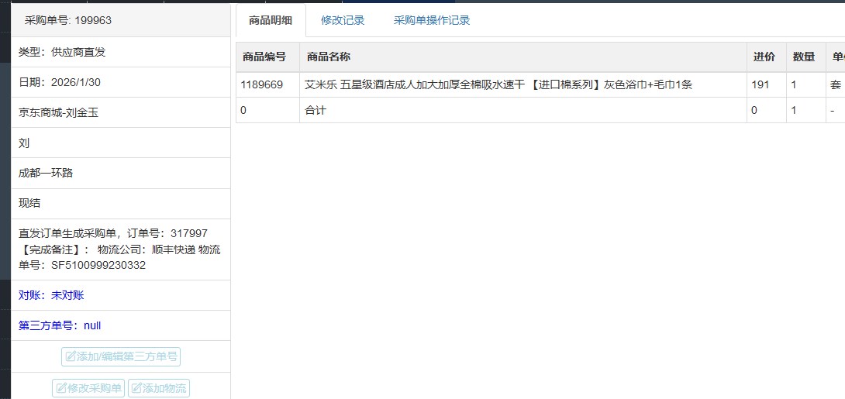
Task: Switch to the 修改记录 tab
Action: (x=343, y=21)
